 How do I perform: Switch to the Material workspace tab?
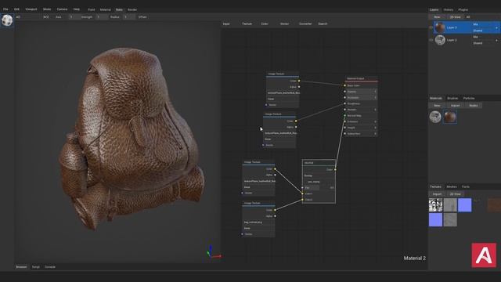pos(105,10)
